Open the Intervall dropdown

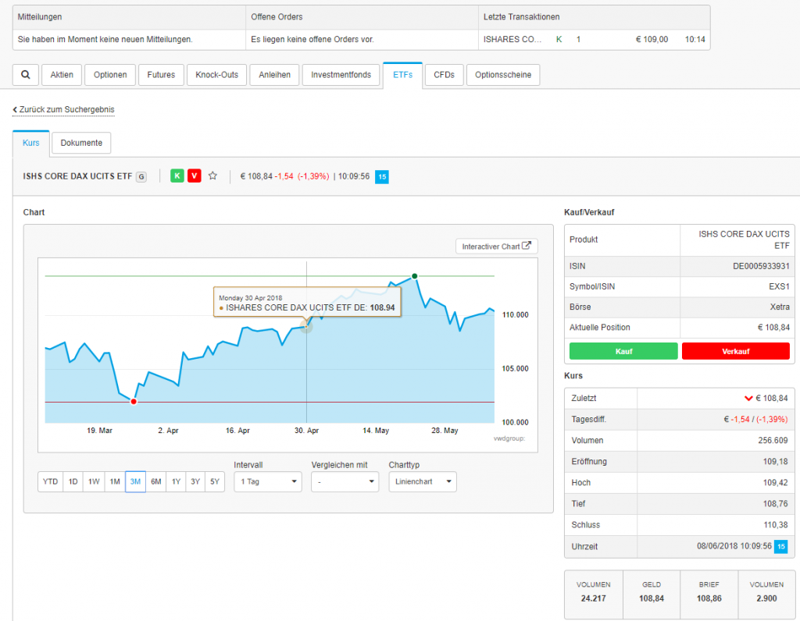(x=267, y=482)
